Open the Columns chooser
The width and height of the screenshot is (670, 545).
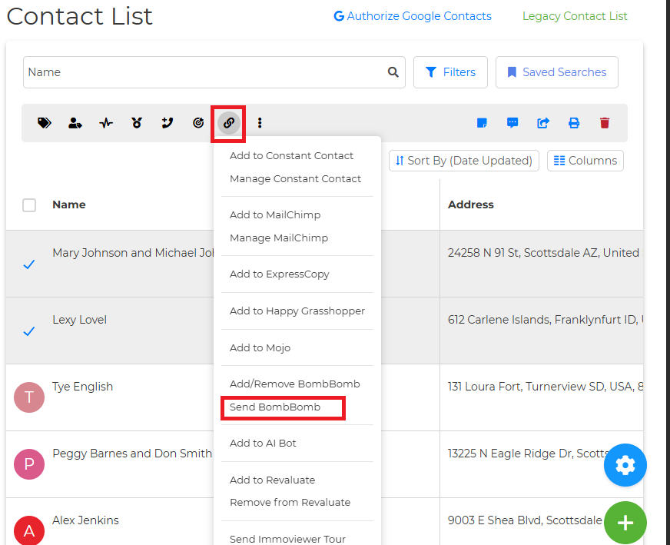tap(585, 161)
